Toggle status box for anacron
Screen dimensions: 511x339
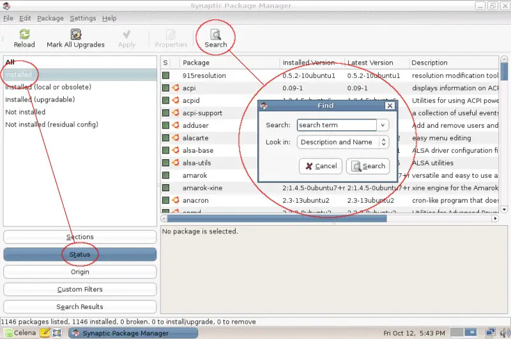coord(165,200)
